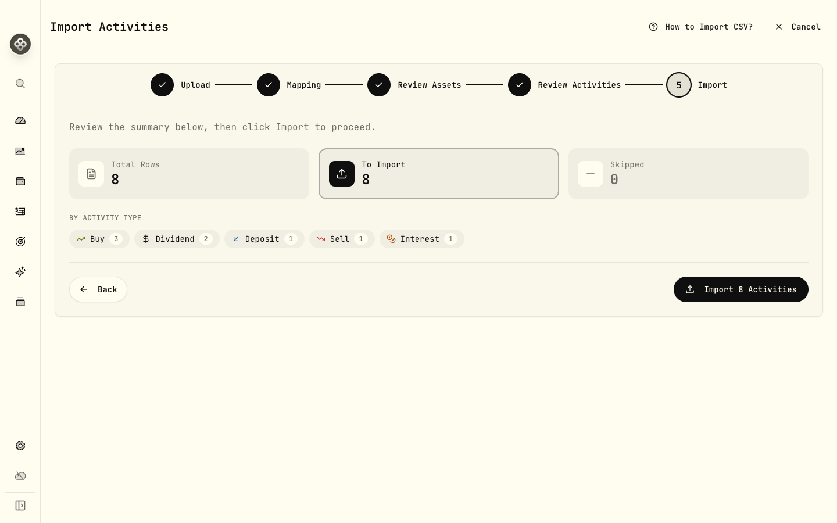This screenshot has width=837, height=523.
Task: Click the Buy count badge 3
Action: click(x=116, y=239)
